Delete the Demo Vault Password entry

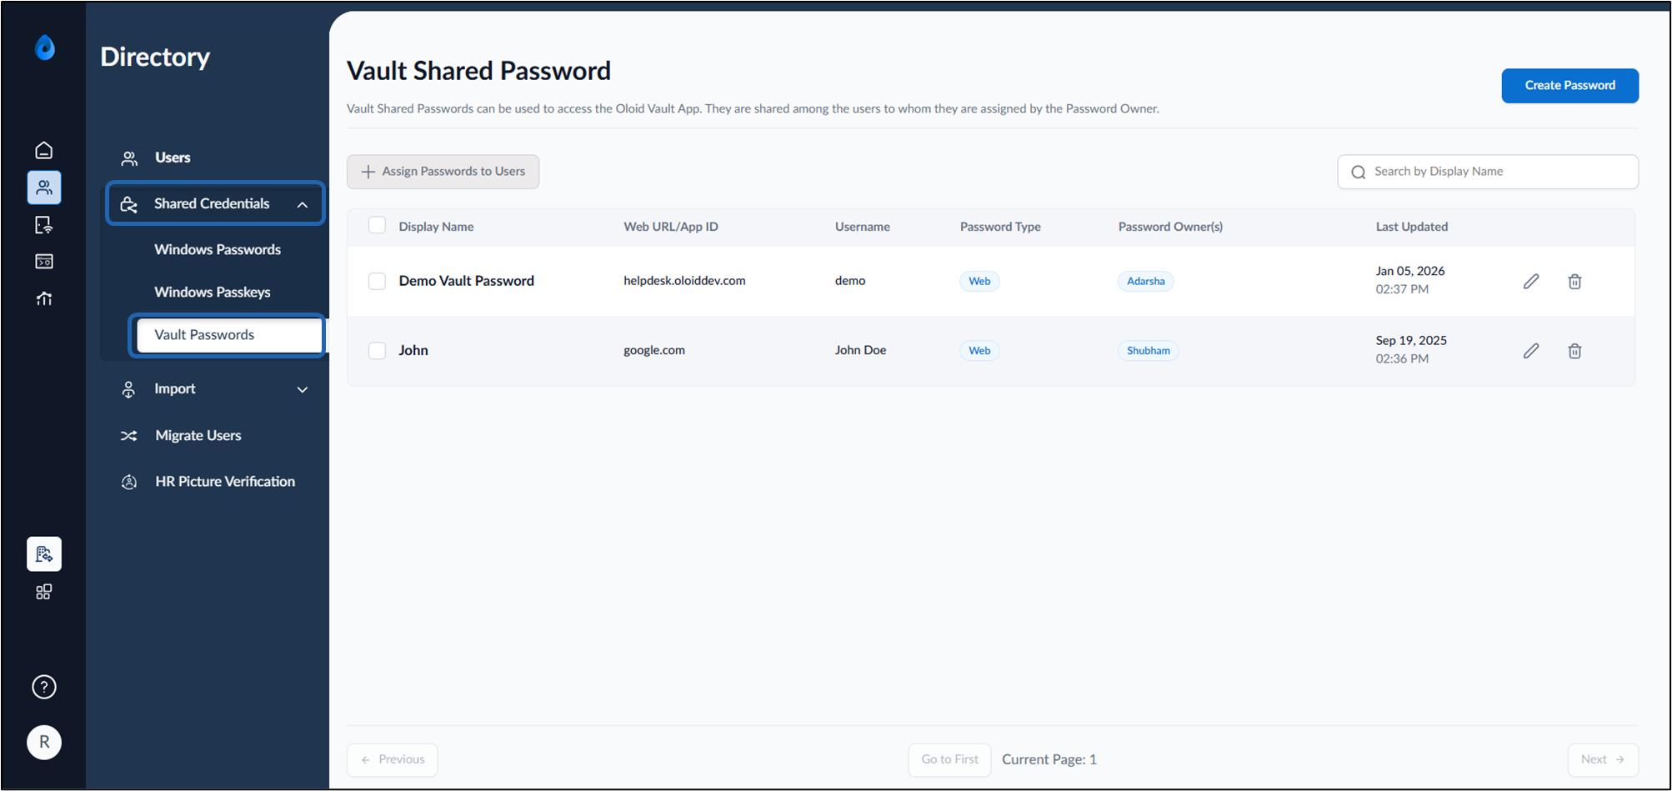(x=1574, y=282)
